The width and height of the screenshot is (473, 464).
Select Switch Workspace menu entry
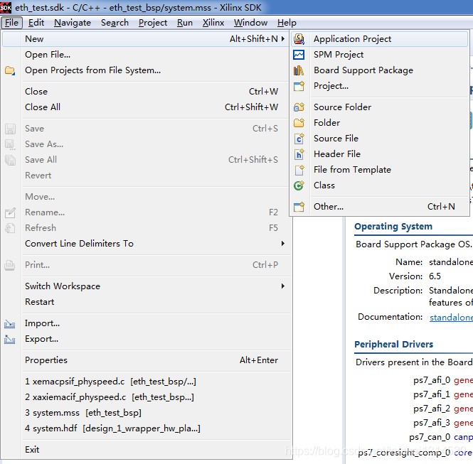(147, 286)
